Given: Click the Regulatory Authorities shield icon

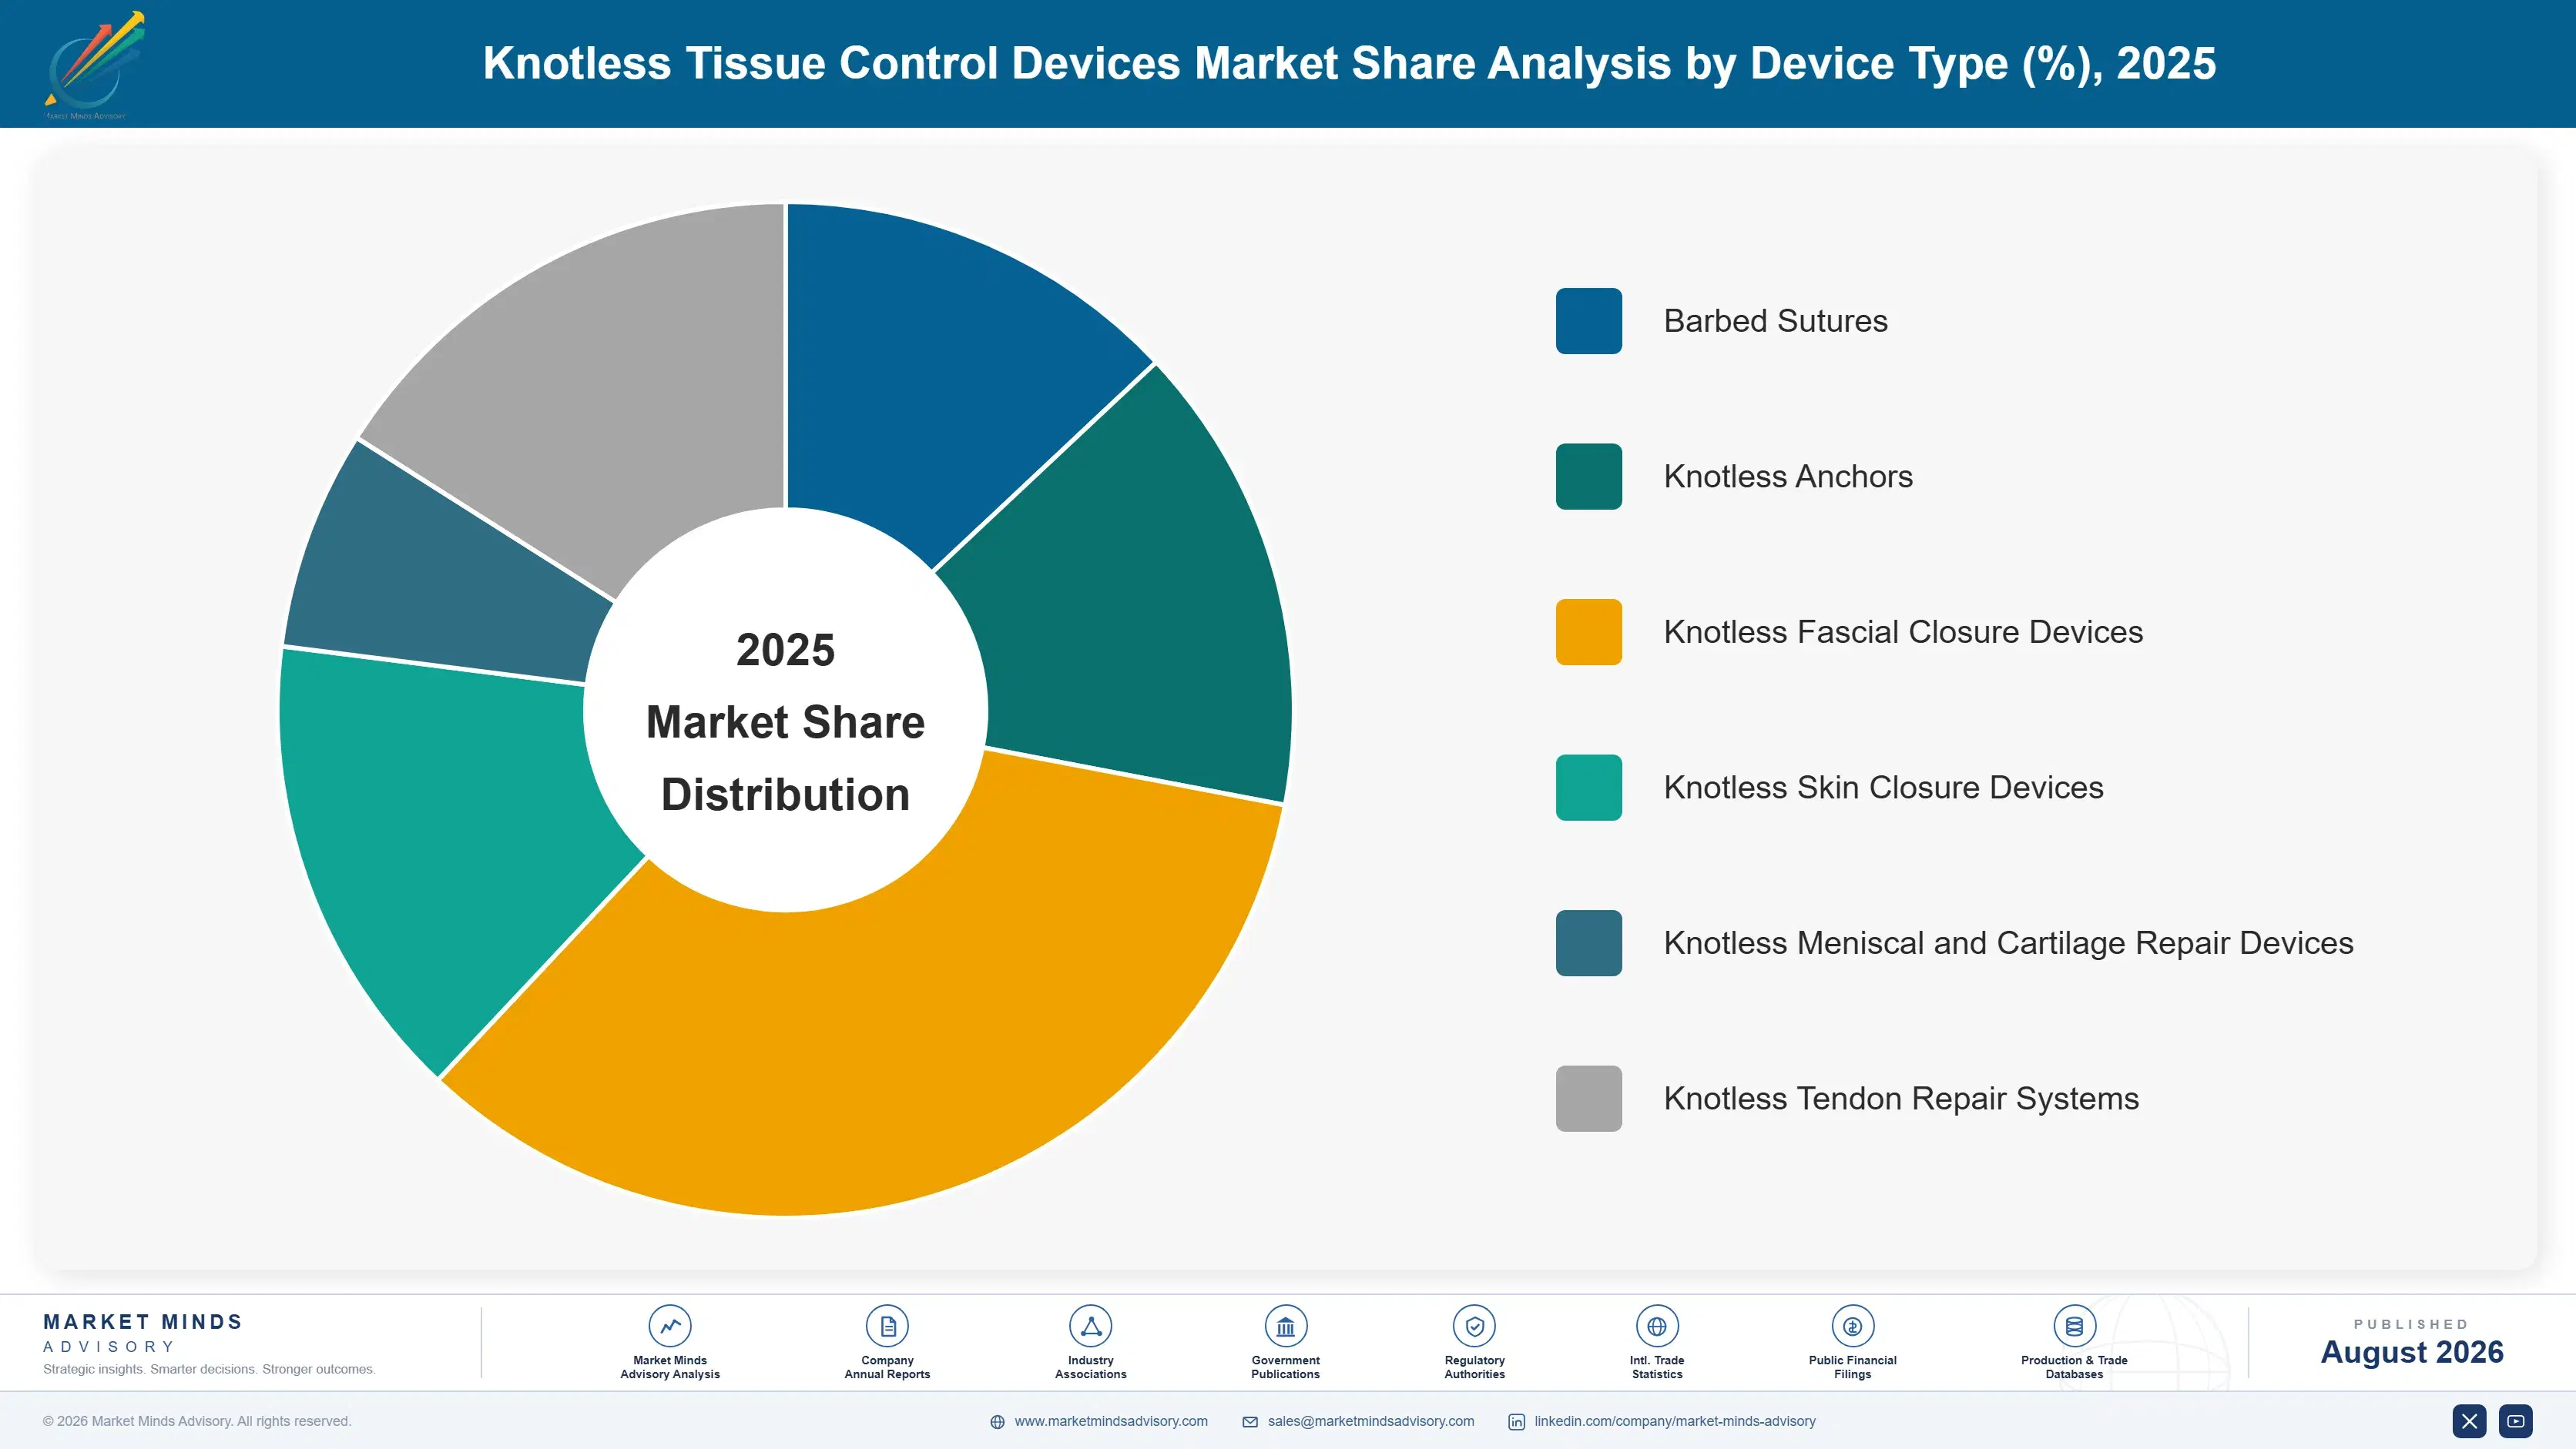Looking at the screenshot, I should tap(1474, 1326).
